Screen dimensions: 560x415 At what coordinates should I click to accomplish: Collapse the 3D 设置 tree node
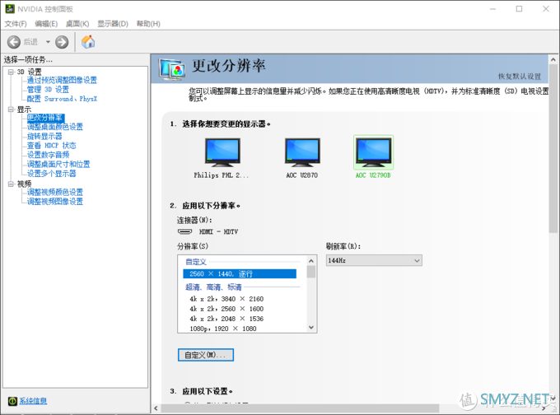pyautogui.click(x=11, y=72)
